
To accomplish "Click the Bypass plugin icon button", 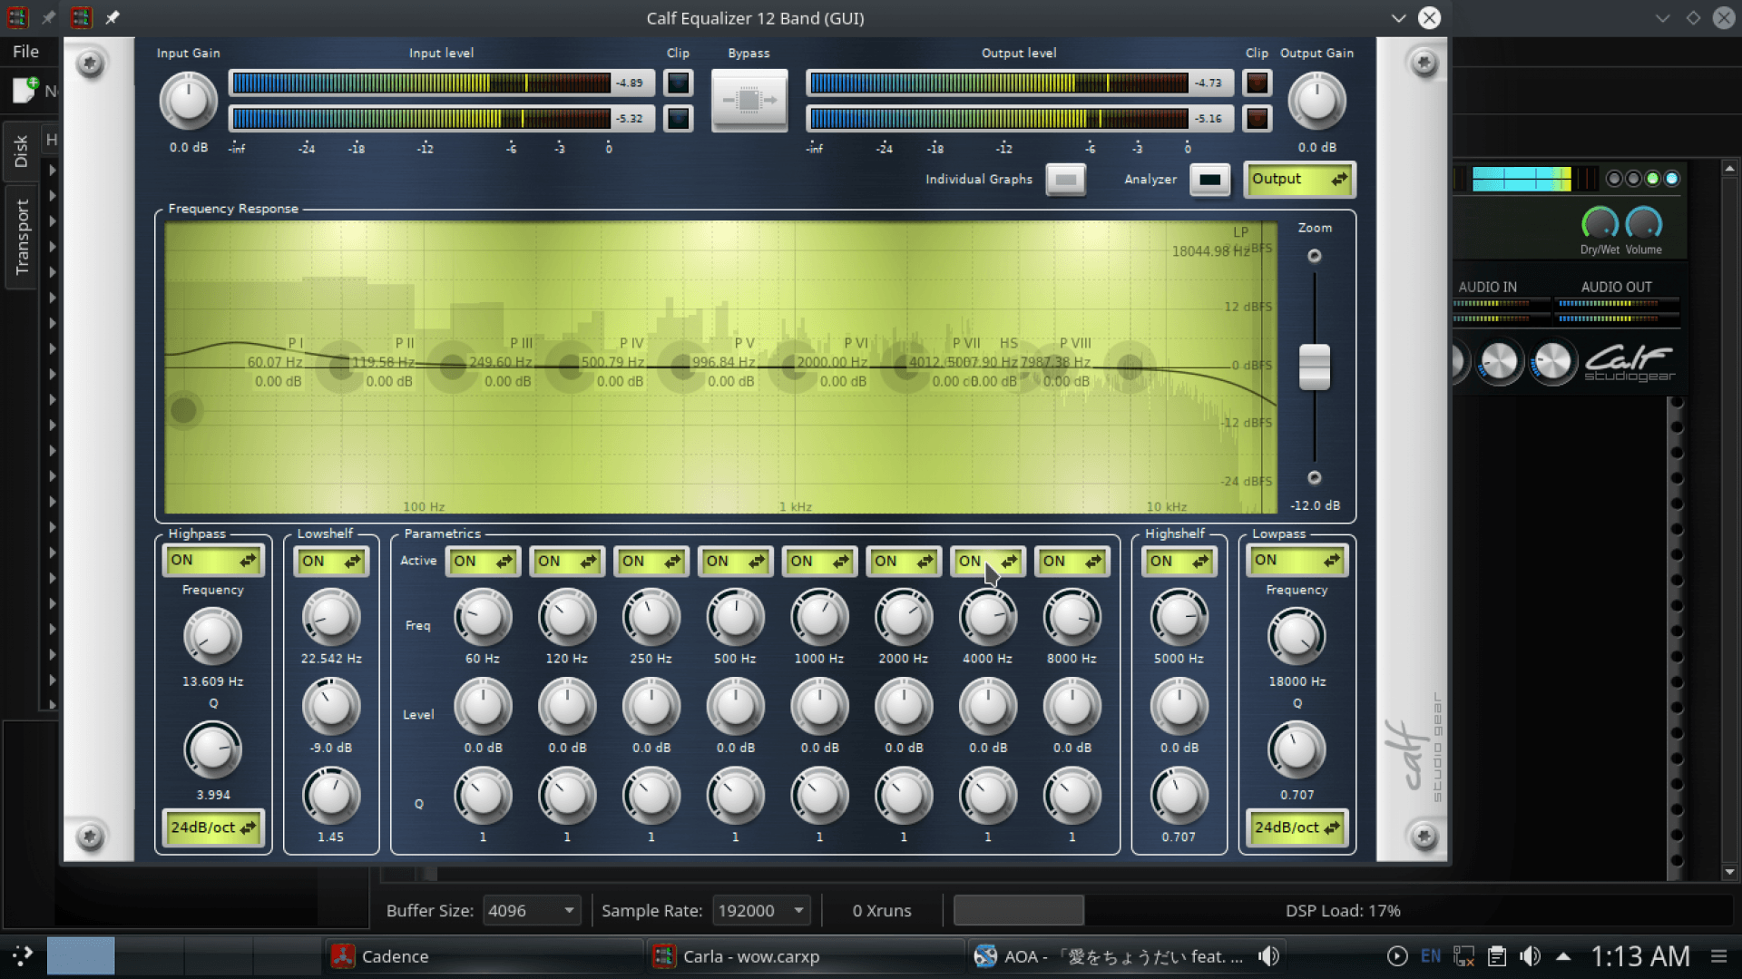I will (x=749, y=101).
